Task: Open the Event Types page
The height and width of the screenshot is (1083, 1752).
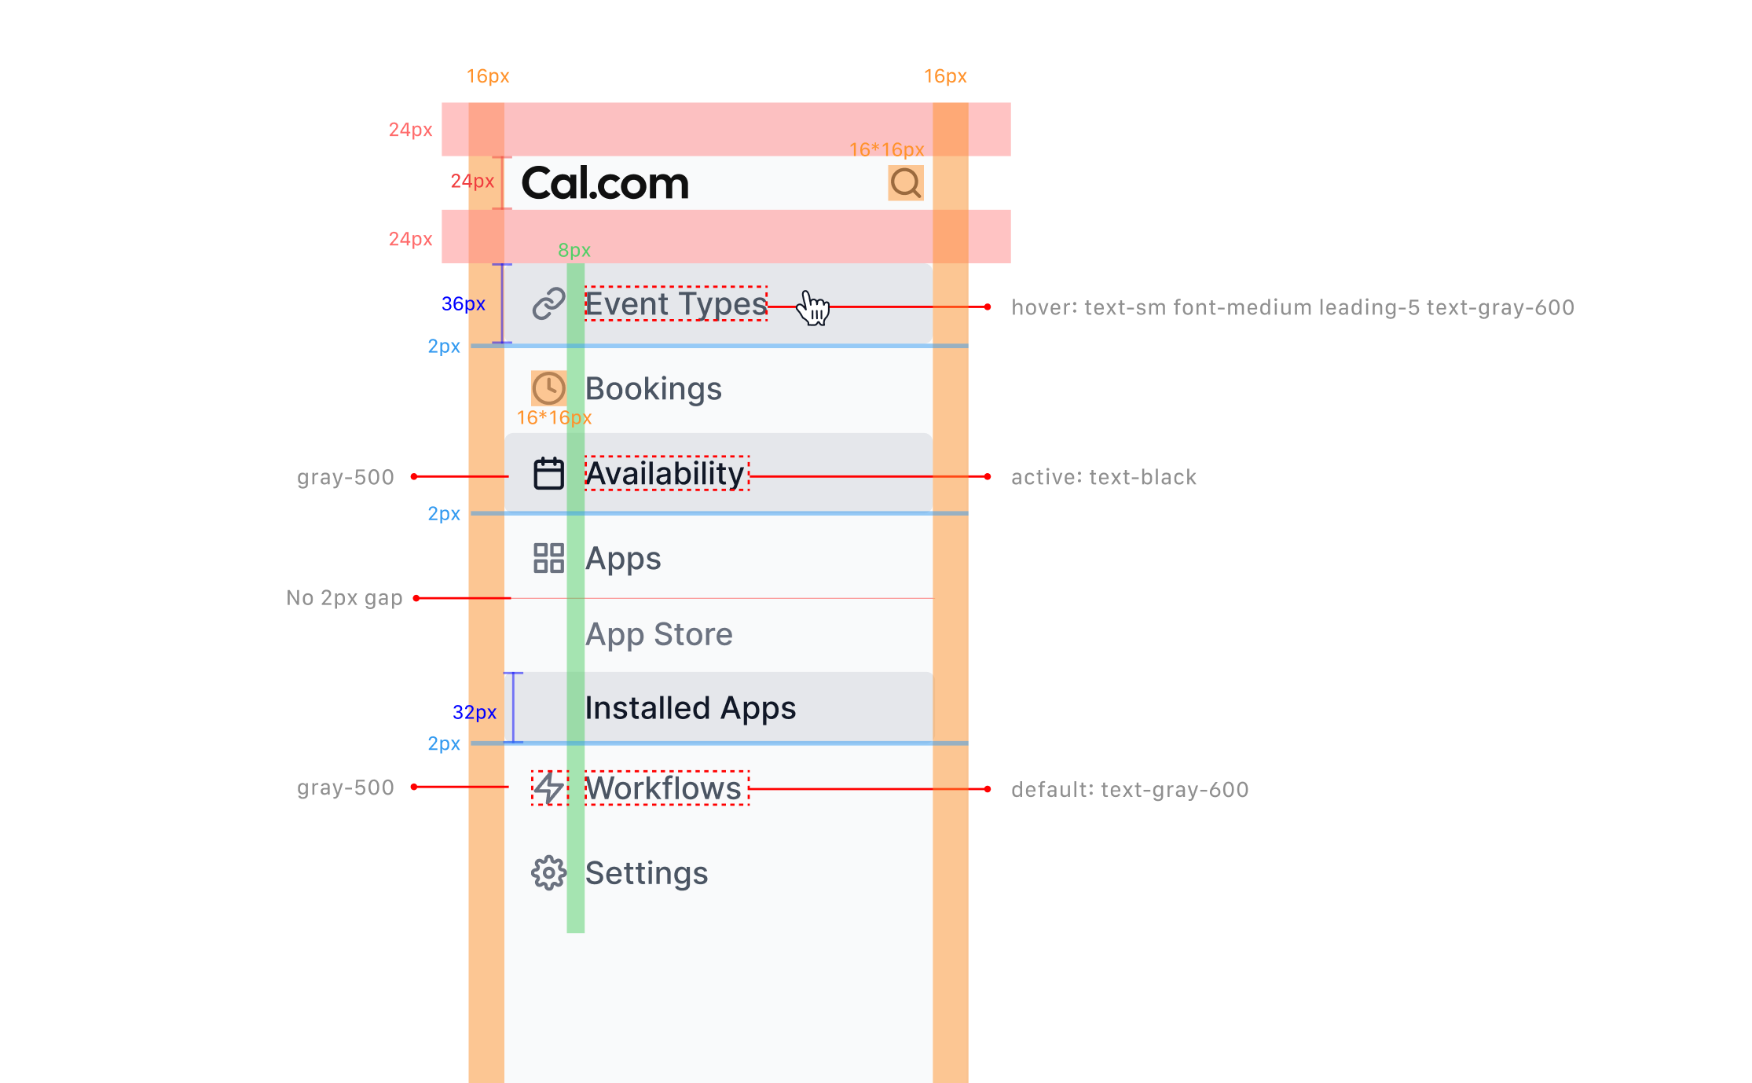Action: coord(676,303)
